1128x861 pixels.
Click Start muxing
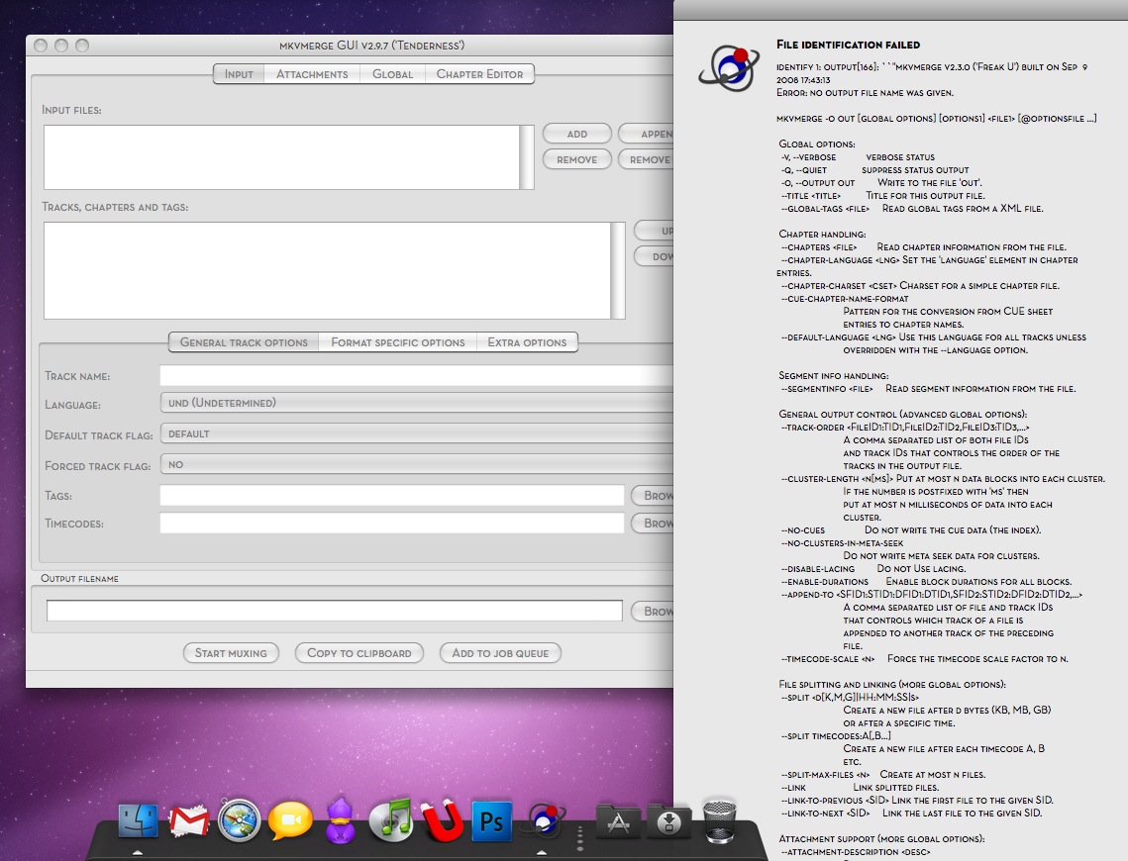tap(231, 652)
